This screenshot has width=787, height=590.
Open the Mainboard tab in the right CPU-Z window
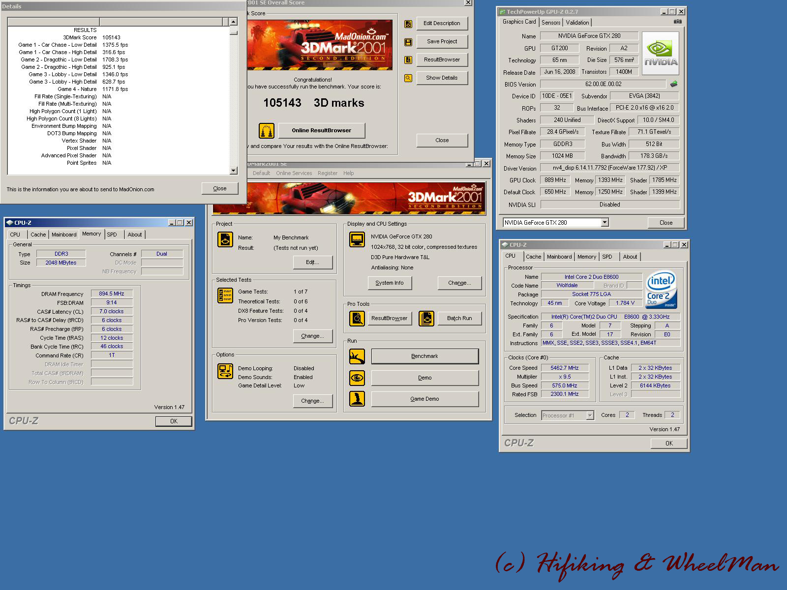point(559,257)
